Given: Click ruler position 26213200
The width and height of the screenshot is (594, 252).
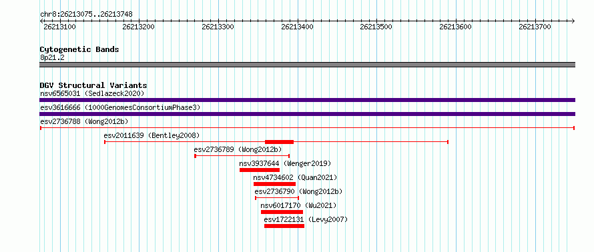Looking at the screenshot, I should pyautogui.click(x=139, y=27).
